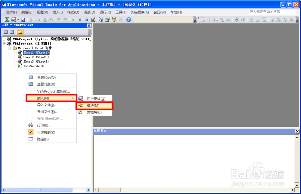Open the 视图(V) menu
This screenshot has width=301, height=194.
pos(42,12)
